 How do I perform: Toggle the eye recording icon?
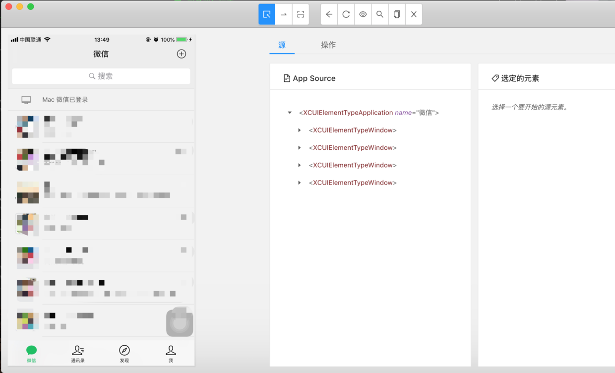[363, 14]
